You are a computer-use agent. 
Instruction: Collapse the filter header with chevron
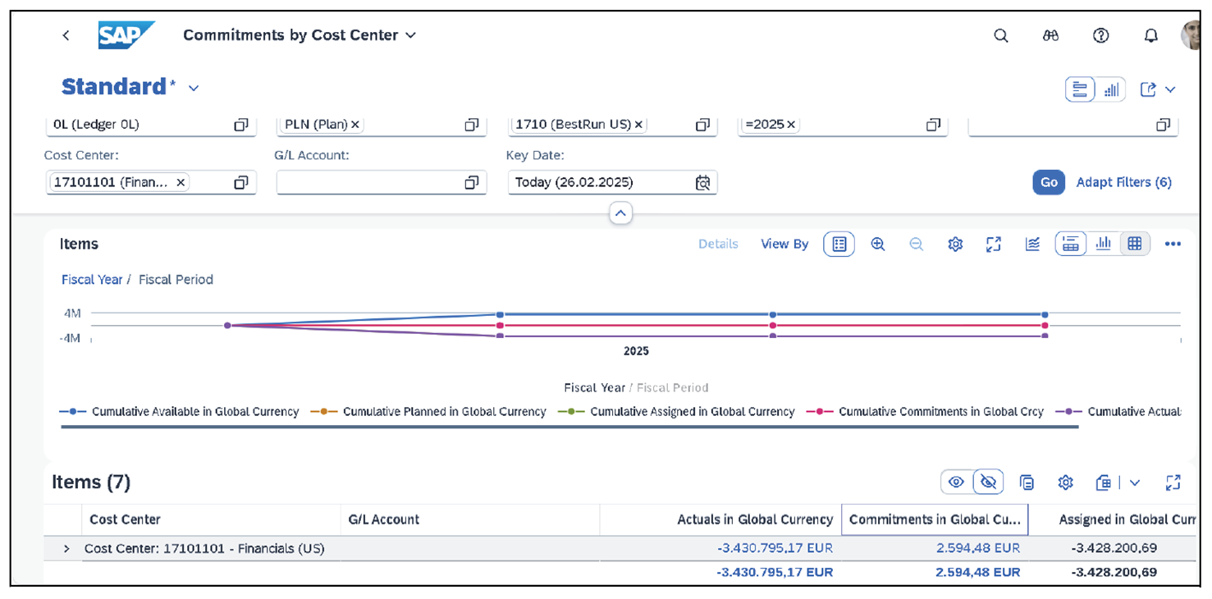click(x=620, y=213)
